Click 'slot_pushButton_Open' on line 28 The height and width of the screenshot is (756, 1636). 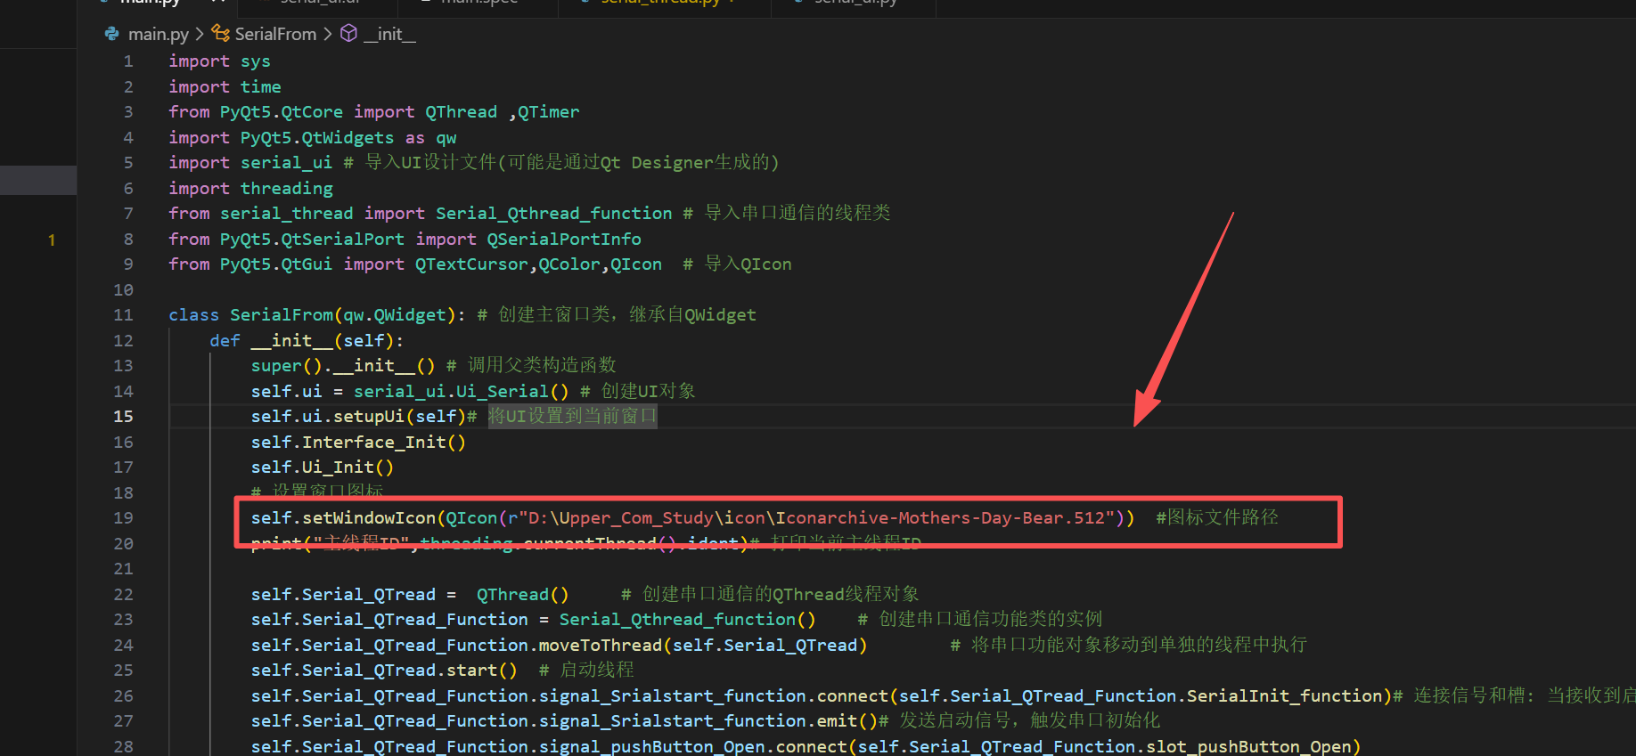(x=1248, y=746)
